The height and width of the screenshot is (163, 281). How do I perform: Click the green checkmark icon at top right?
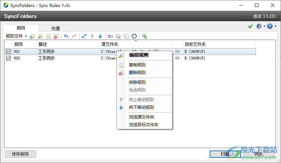pos(250,26)
